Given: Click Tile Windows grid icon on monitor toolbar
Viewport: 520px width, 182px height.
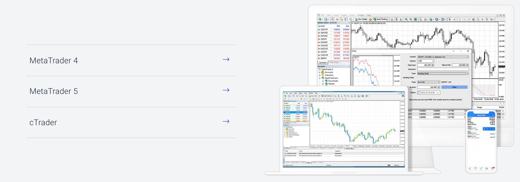Looking at the screenshot, I should click(415, 19).
